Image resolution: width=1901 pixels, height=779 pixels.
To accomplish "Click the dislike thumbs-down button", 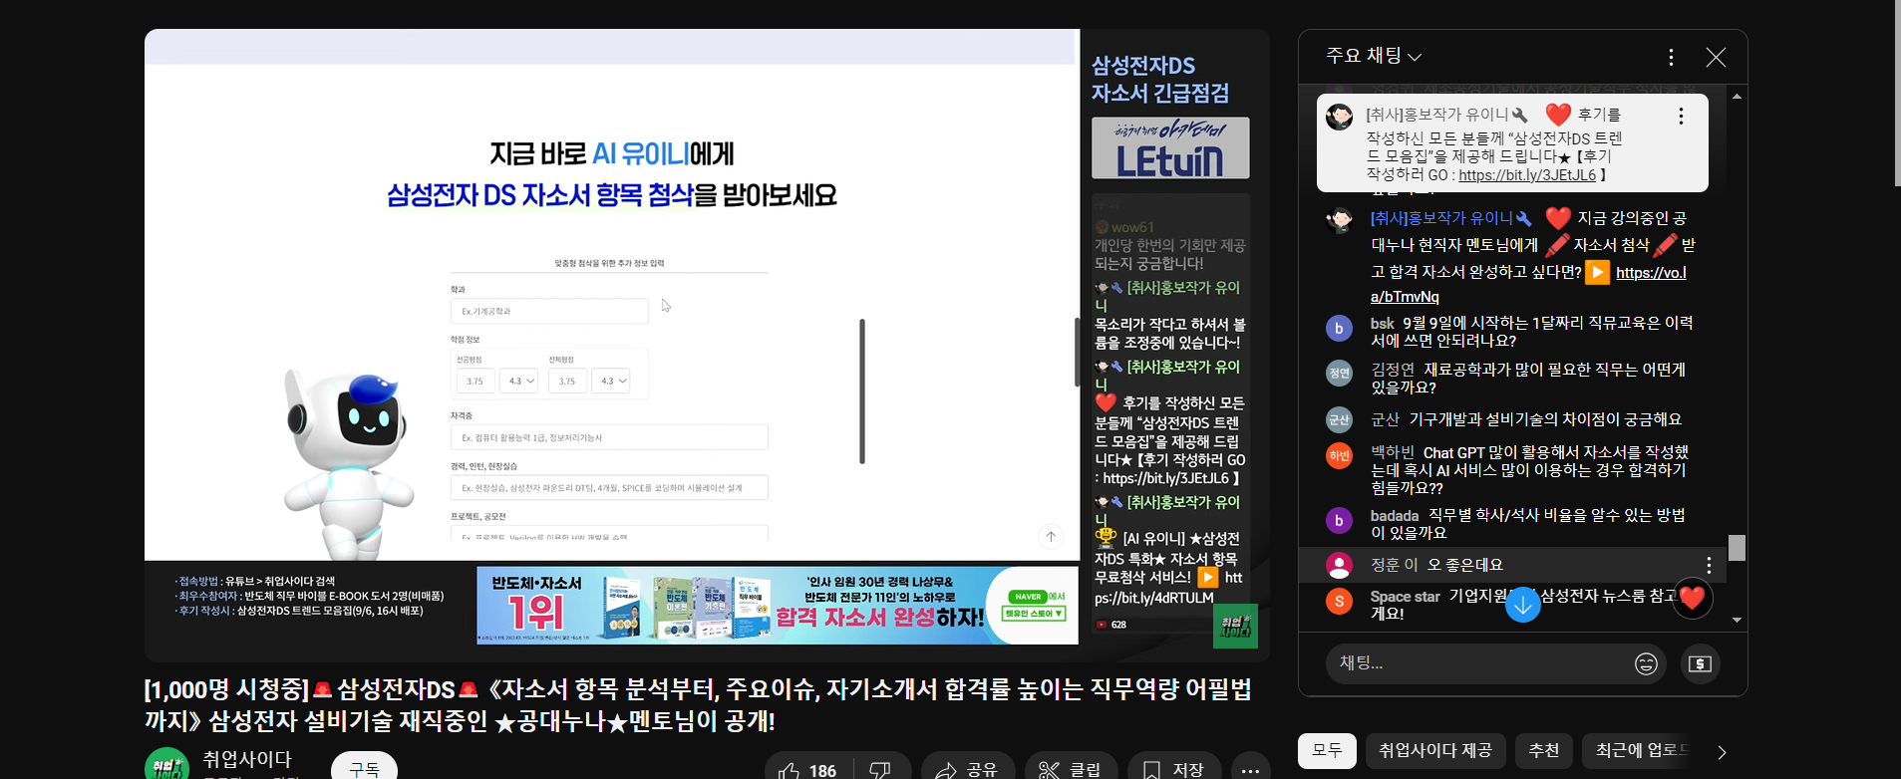I will (x=880, y=770).
